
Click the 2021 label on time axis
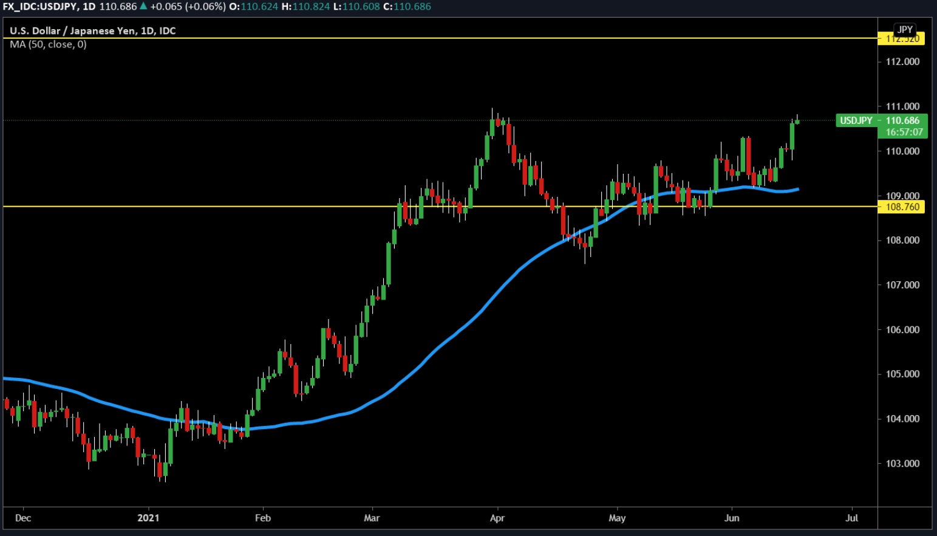click(x=148, y=518)
